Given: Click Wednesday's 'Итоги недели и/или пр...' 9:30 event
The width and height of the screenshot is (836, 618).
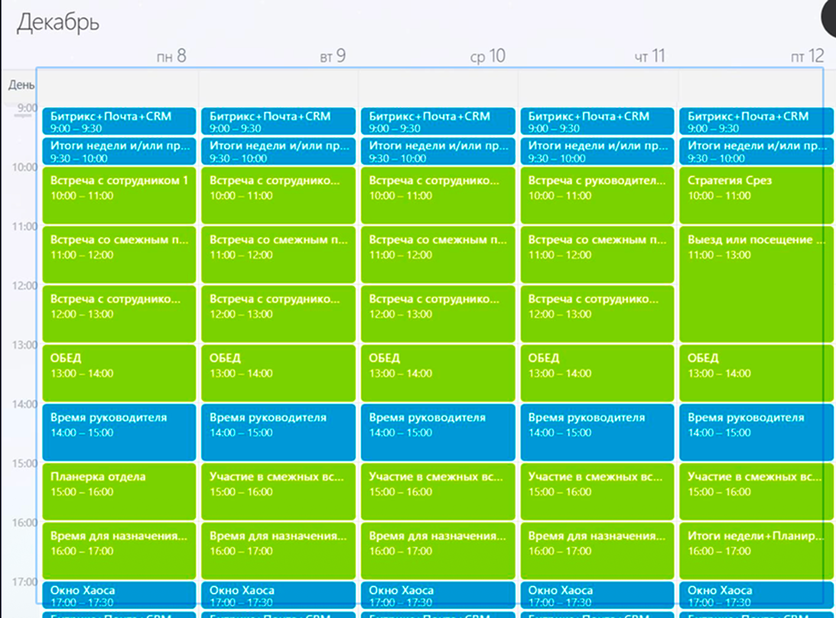Looking at the screenshot, I should click(x=438, y=151).
